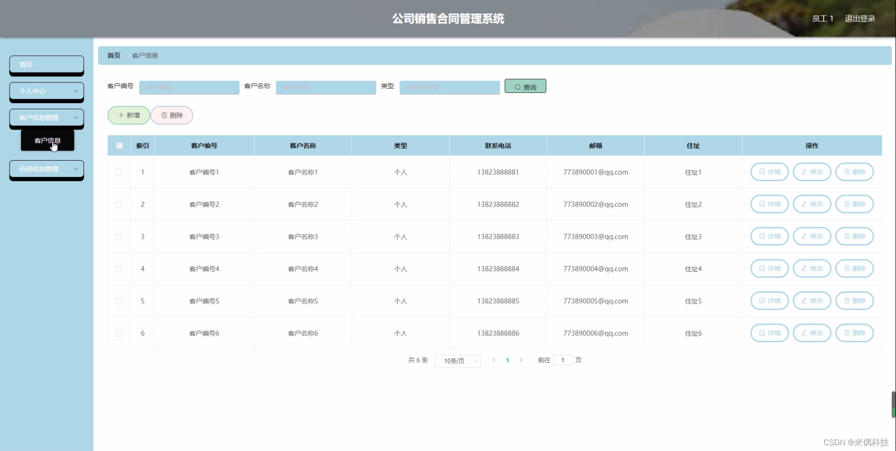
Task: Open 详情 for 客户编号6 row
Action: pyautogui.click(x=769, y=333)
